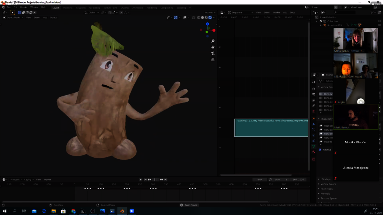Screen dimensions: 383x215
Task: Open Blender from the Windows taskbar
Action: [122, 211]
